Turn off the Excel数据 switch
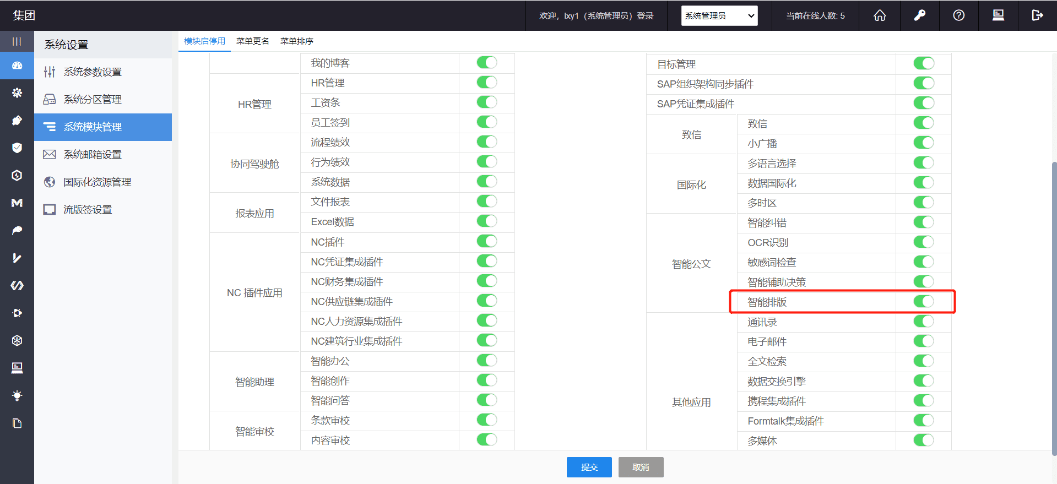Image resolution: width=1057 pixels, height=484 pixels. (487, 221)
